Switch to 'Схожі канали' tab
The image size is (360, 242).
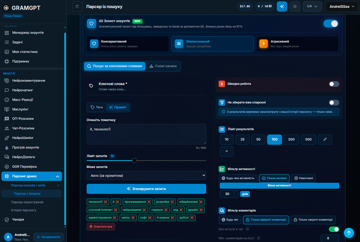tap(163, 66)
